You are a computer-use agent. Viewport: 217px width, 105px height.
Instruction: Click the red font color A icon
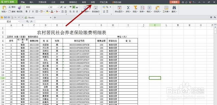[x=52, y=12]
